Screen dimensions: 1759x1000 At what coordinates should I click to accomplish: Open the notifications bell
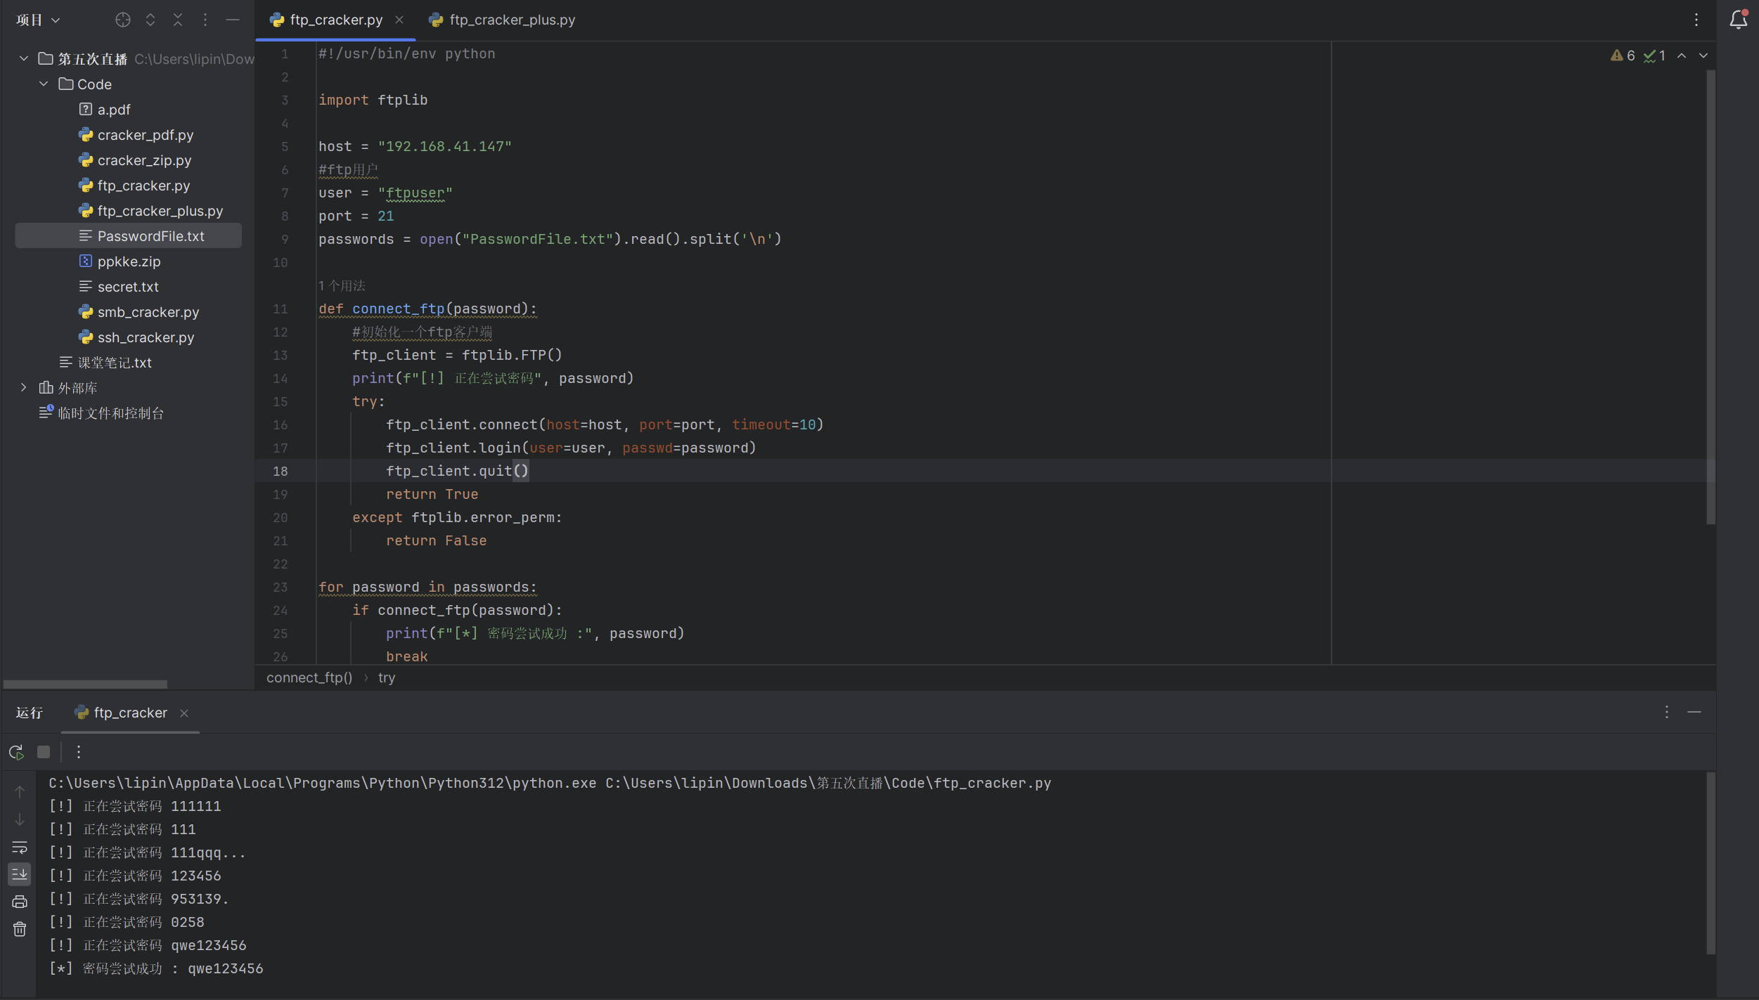click(x=1739, y=20)
